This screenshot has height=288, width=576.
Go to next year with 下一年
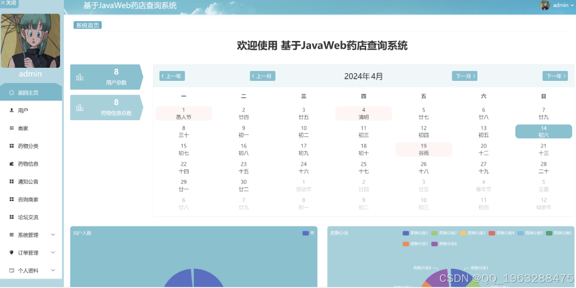click(x=555, y=76)
